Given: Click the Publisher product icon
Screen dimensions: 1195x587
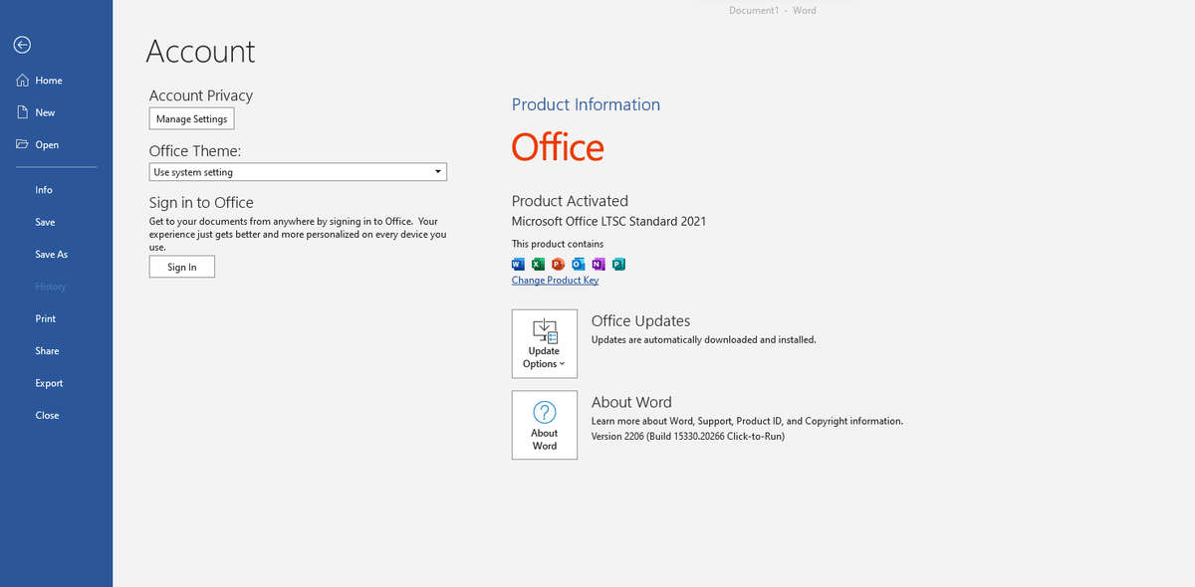Looking at the screenshot, I should 618,264.
